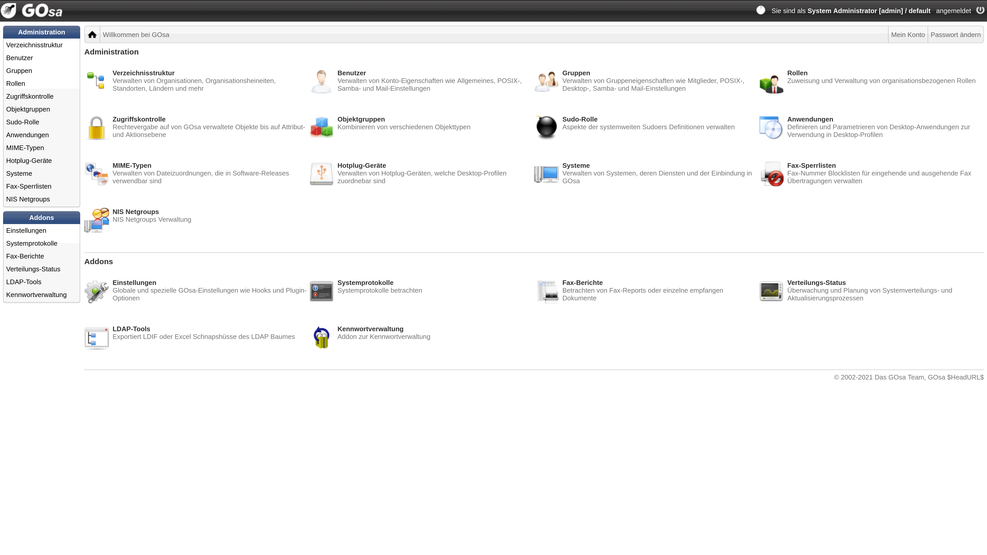Open MIME-Typen from the sidebar menu

pyautogui.click(x=25, y=148)
